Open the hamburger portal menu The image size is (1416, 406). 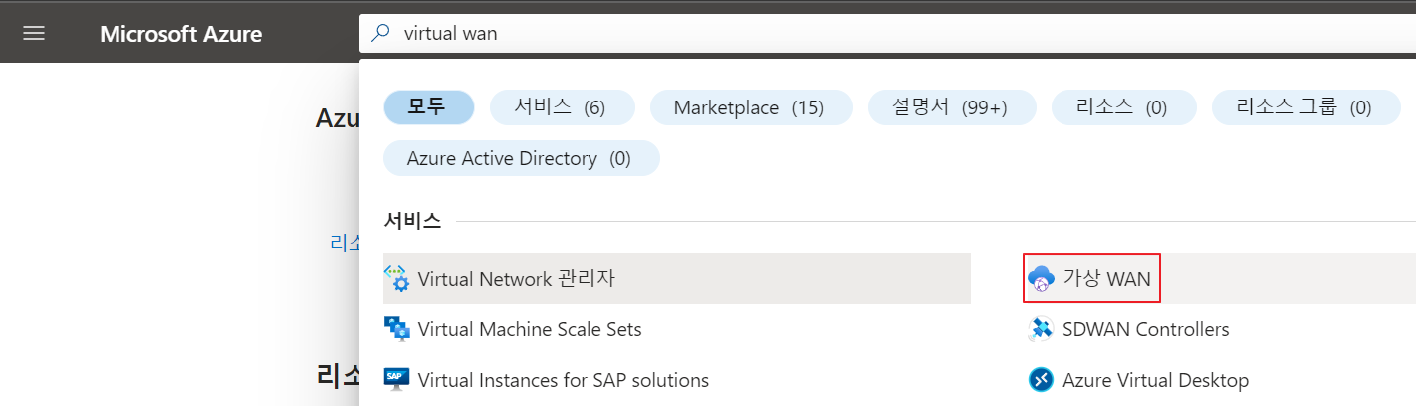coord(34,33)
